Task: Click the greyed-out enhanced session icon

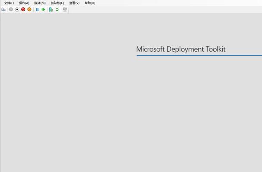Action: (x=65, y=9)
